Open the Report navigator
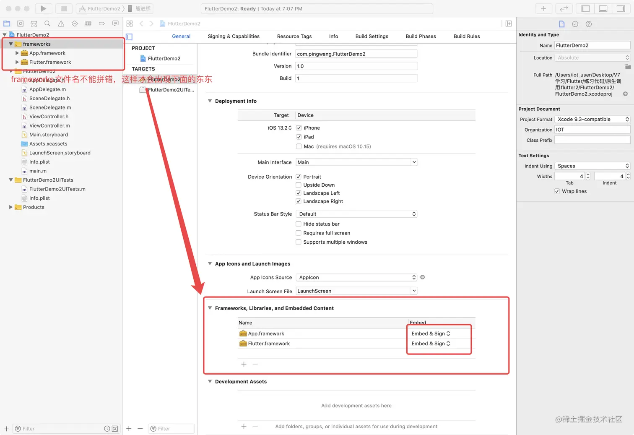This screenshot has width=634, height=435. (115, 23)
